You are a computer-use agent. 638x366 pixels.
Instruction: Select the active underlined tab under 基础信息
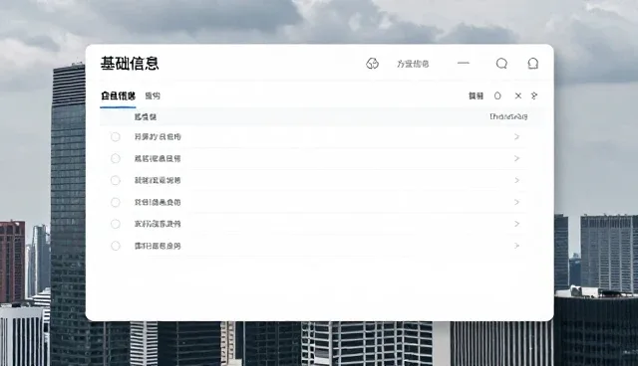[x=118, y=96]
